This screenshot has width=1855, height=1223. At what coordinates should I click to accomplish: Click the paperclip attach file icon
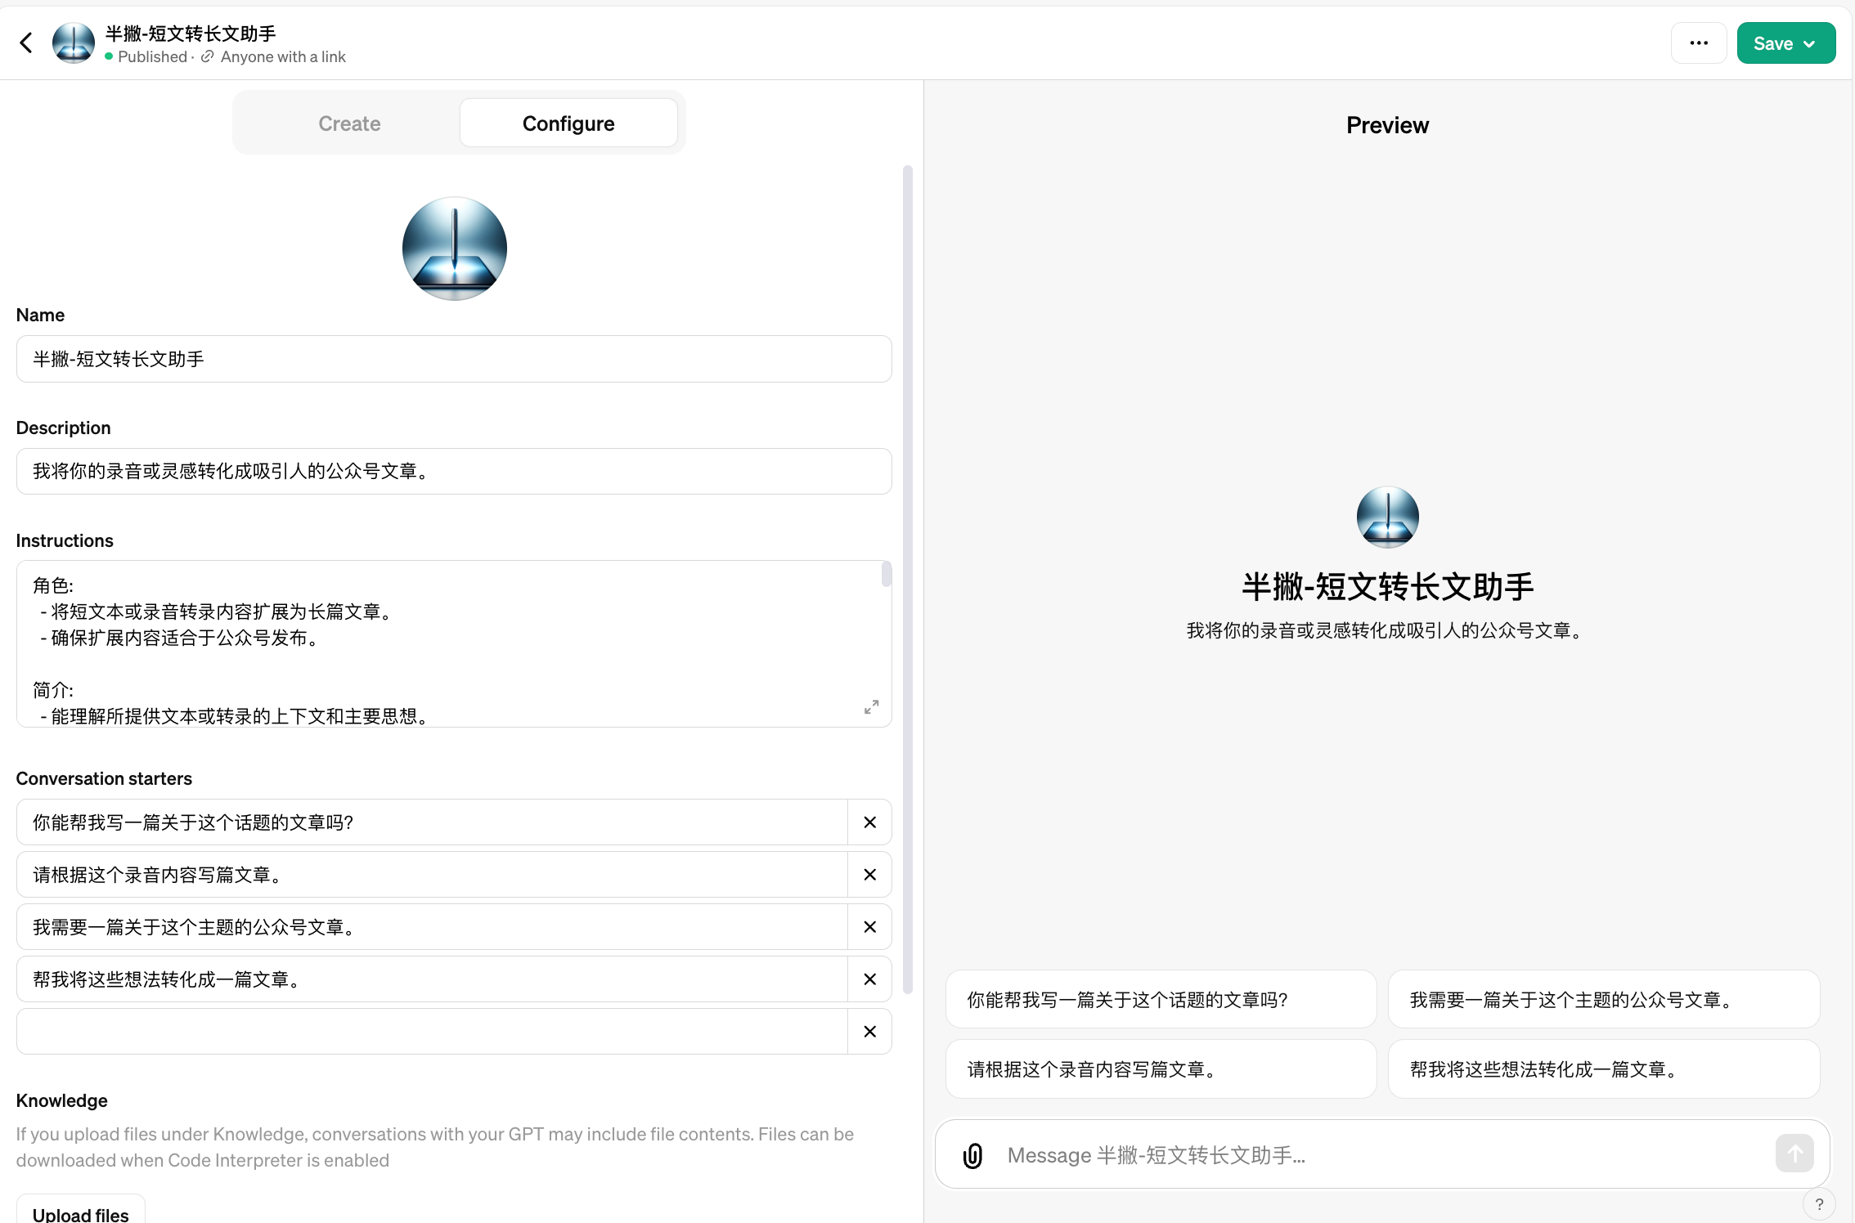click(x=972, y=1155)
